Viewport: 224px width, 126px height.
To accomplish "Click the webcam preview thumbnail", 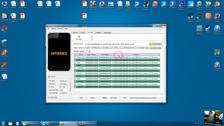I will point(213,116).
